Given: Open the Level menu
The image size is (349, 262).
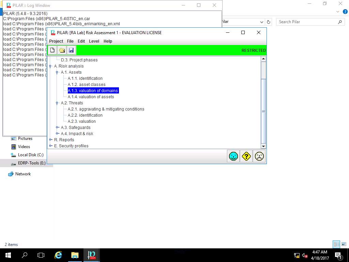Looking at the screenshot, I should tap(94, 41).
